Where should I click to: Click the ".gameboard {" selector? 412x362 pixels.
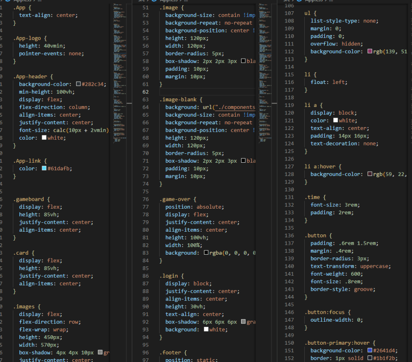coord(31,199)
